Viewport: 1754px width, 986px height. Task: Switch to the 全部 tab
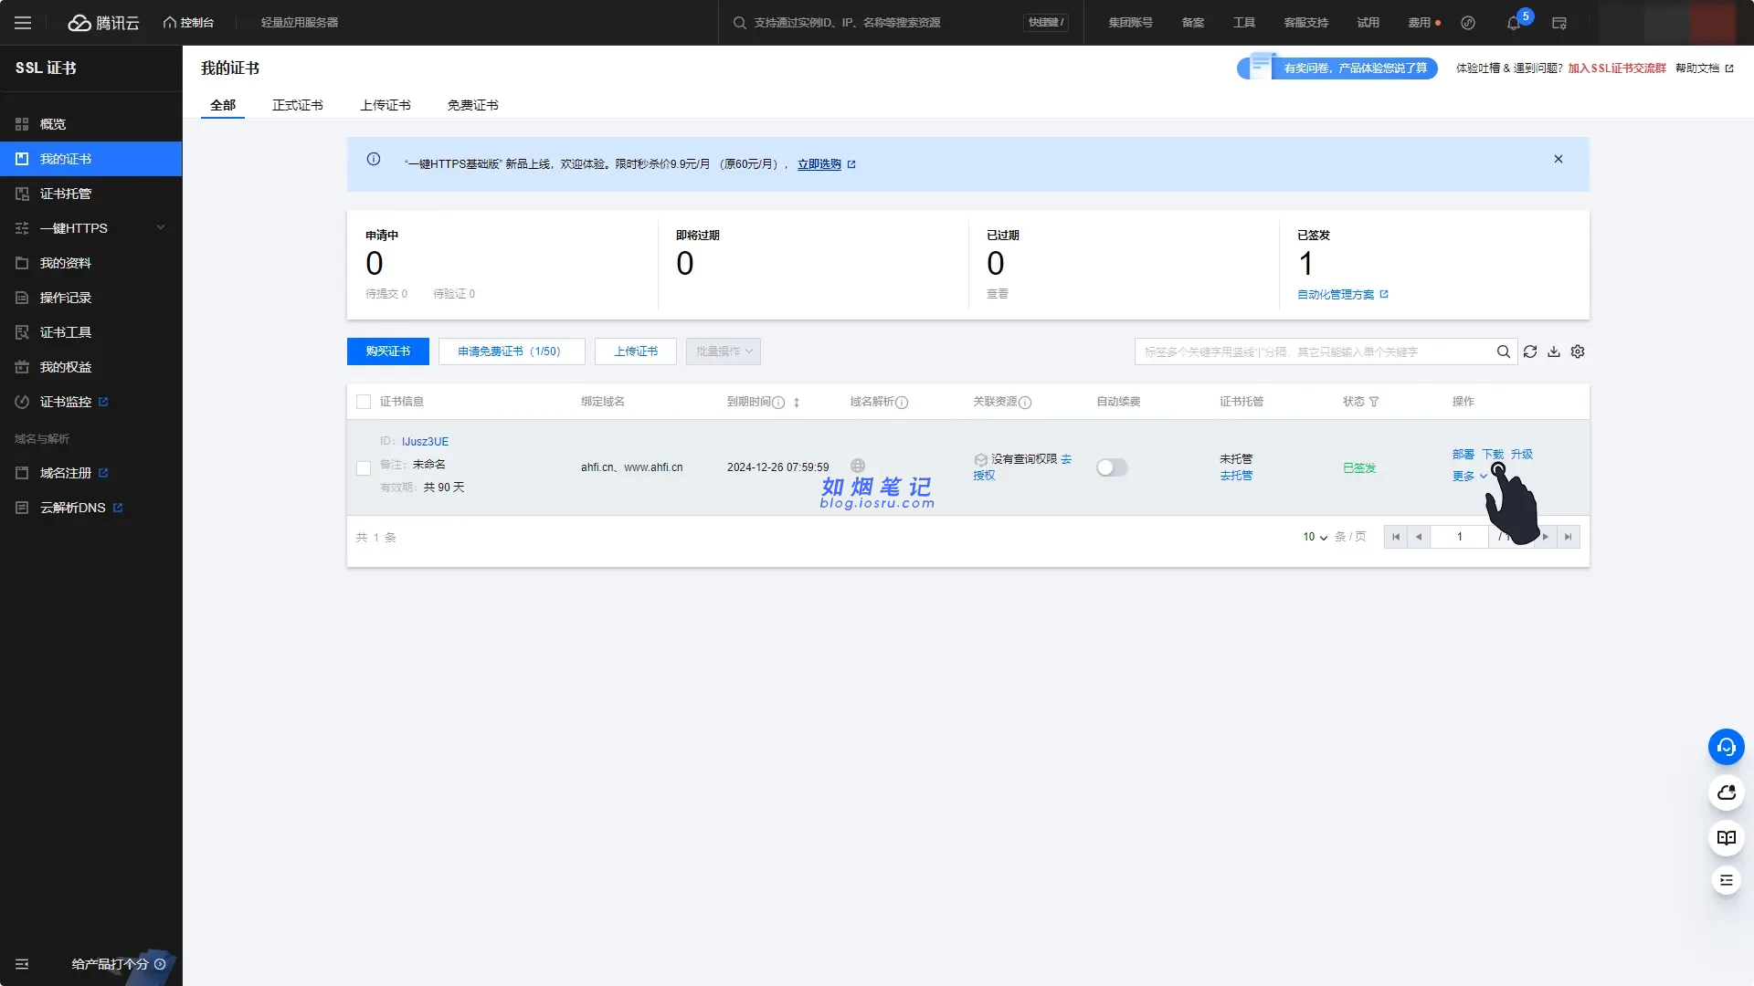223,105
